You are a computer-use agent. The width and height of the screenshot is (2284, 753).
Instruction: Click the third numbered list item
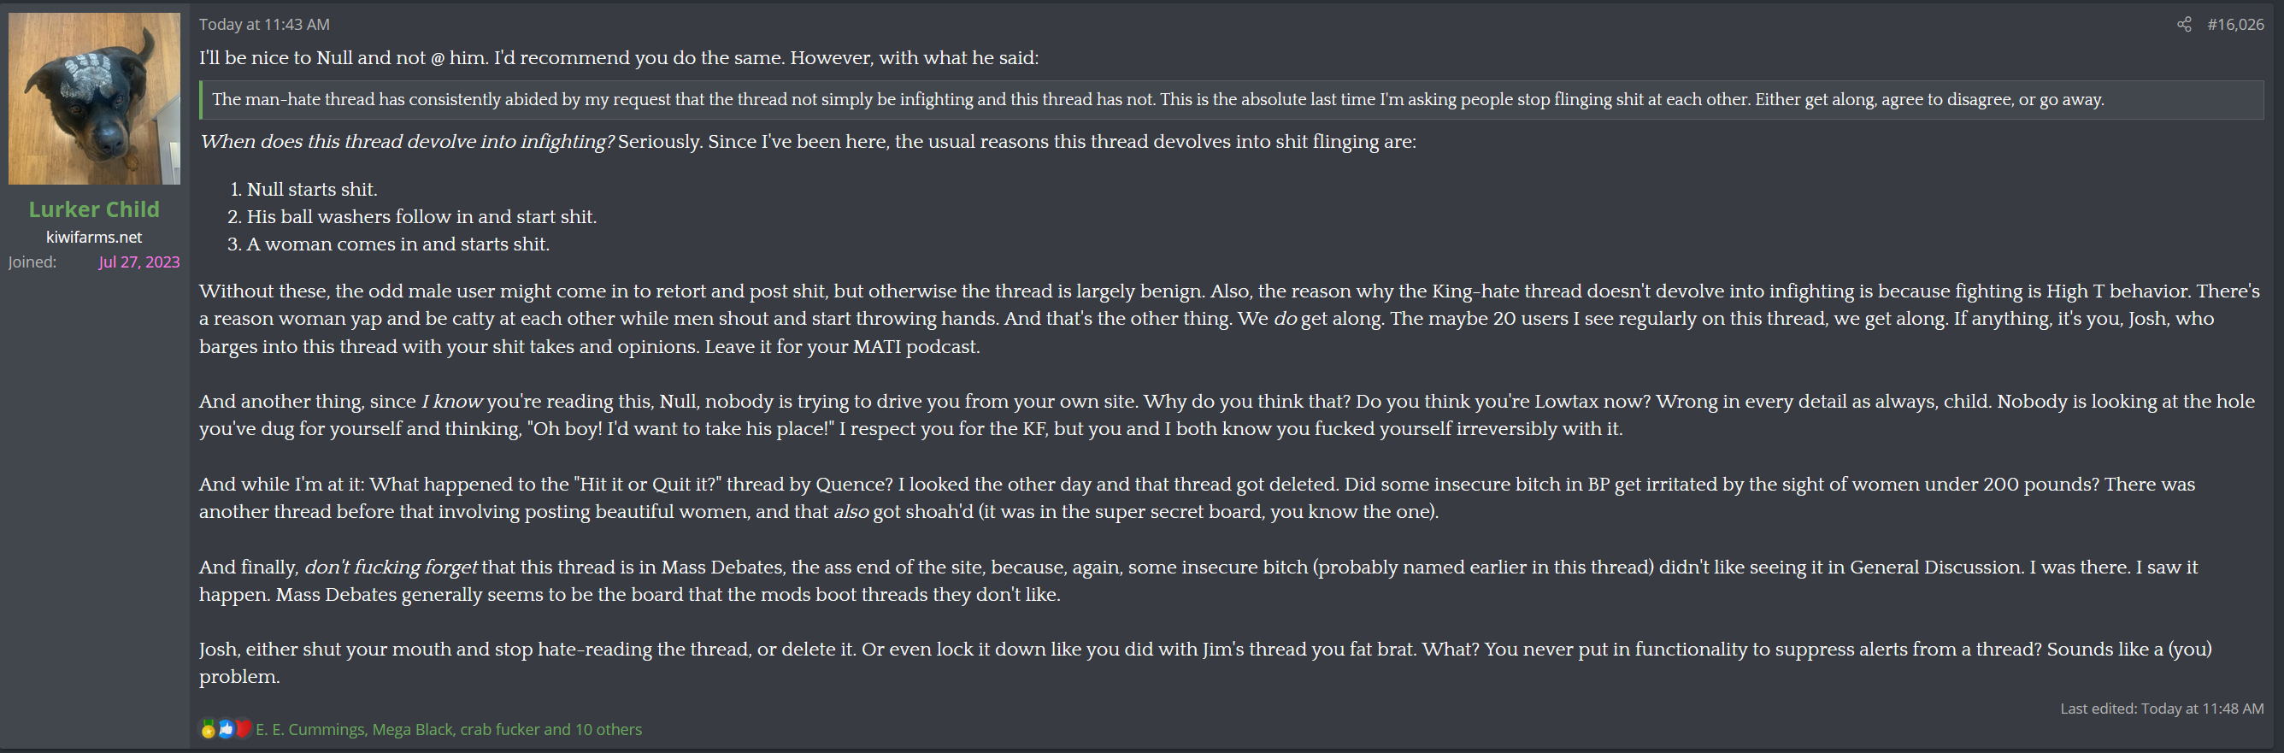click(x=397, y=244)
